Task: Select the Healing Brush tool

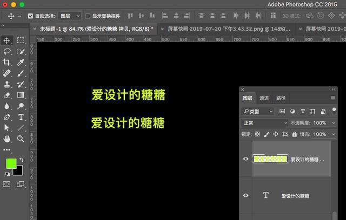Action: coord(6,73)
